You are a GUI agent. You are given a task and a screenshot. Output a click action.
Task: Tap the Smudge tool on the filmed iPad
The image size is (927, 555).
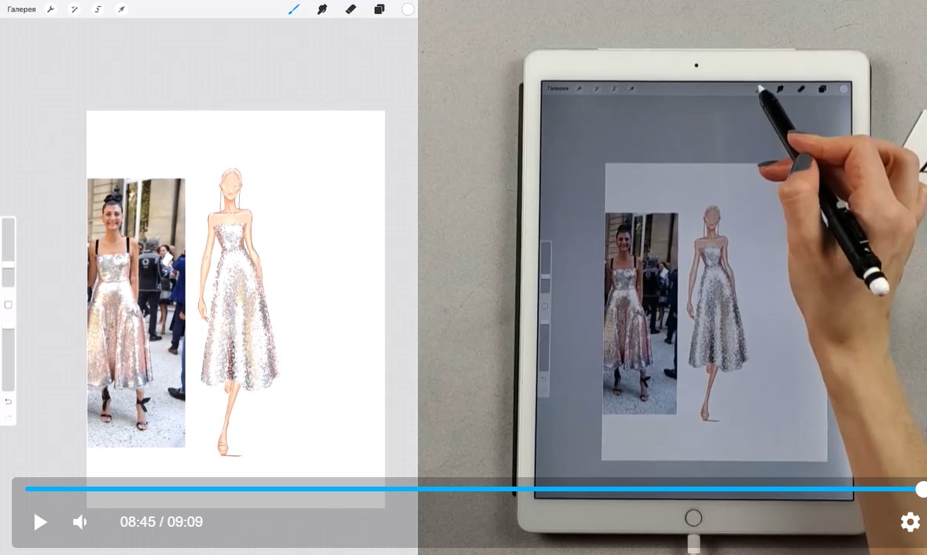[x=780, y=90]
